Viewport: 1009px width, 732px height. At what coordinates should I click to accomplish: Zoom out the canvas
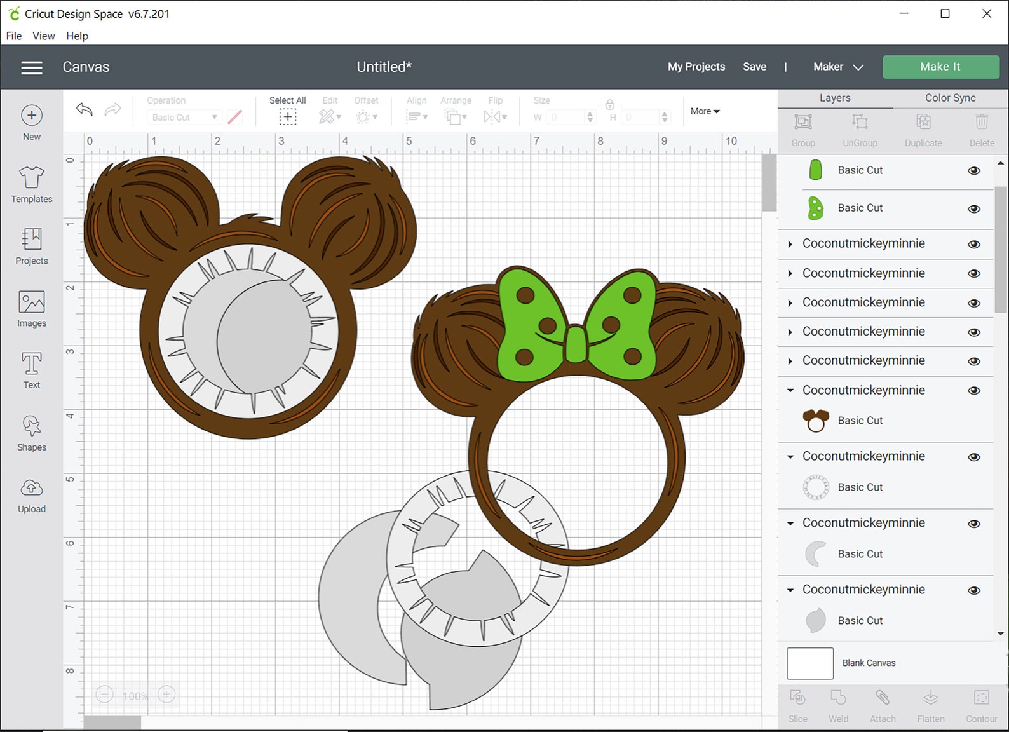(105, 695)
